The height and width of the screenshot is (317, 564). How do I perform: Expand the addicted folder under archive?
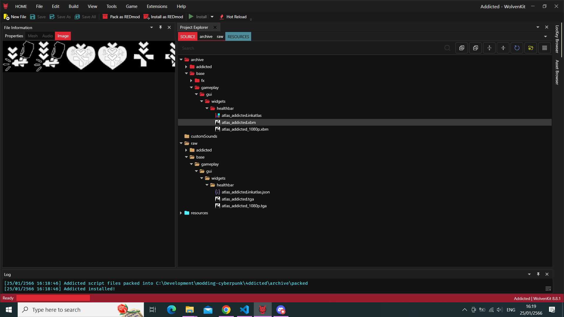186,67
